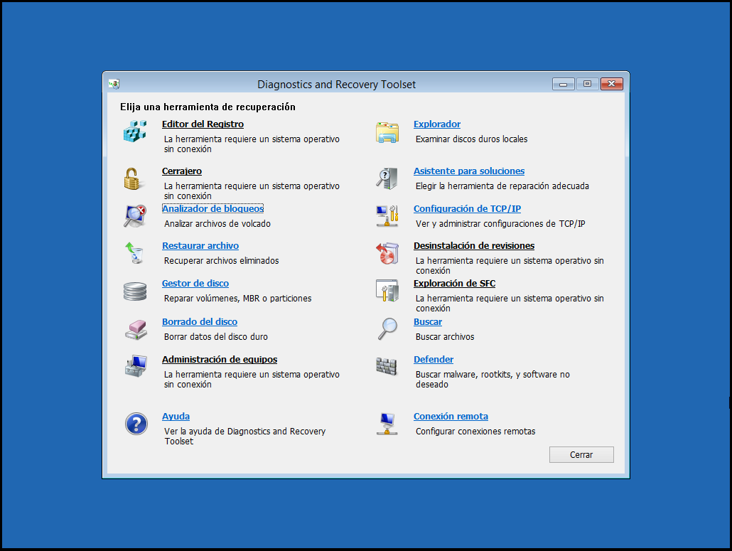Open the Buscar search link
The width and height of the screenshot is (732, 551).
[428, 322]
